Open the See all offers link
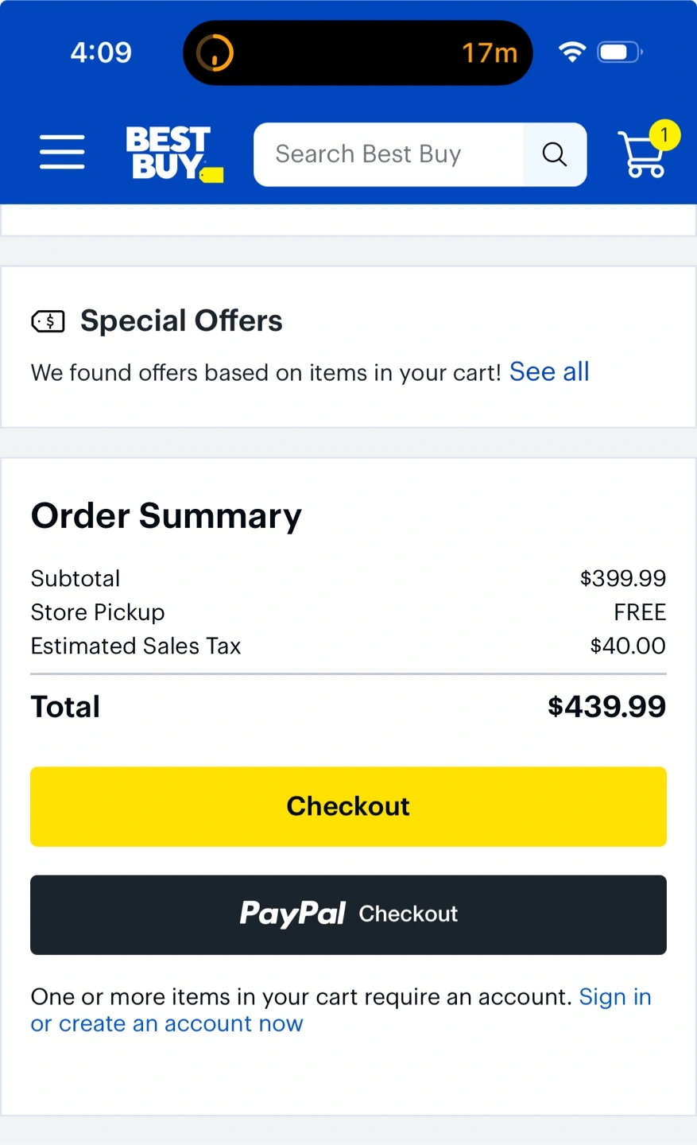This screenshot has height=1145, width=697. (x=549, y=372)
